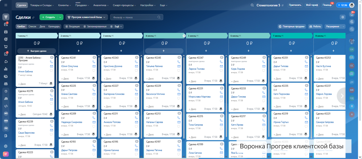Click phone icon on Сделка #2241 card
The image size is (362, 159).
click(94, 62)
